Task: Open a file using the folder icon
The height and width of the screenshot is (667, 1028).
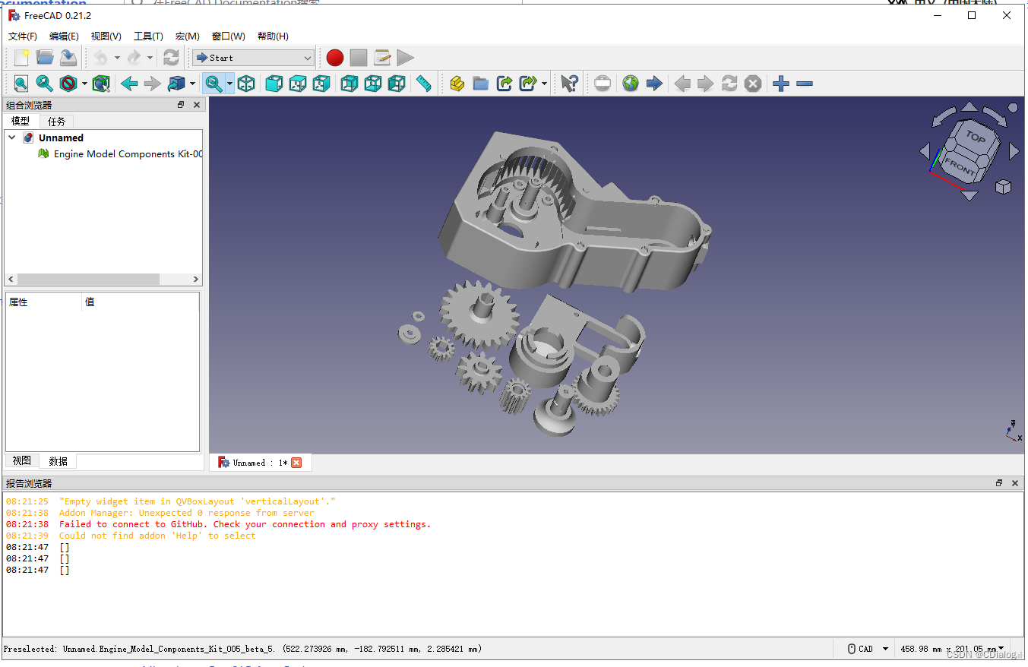Action: 45,58
